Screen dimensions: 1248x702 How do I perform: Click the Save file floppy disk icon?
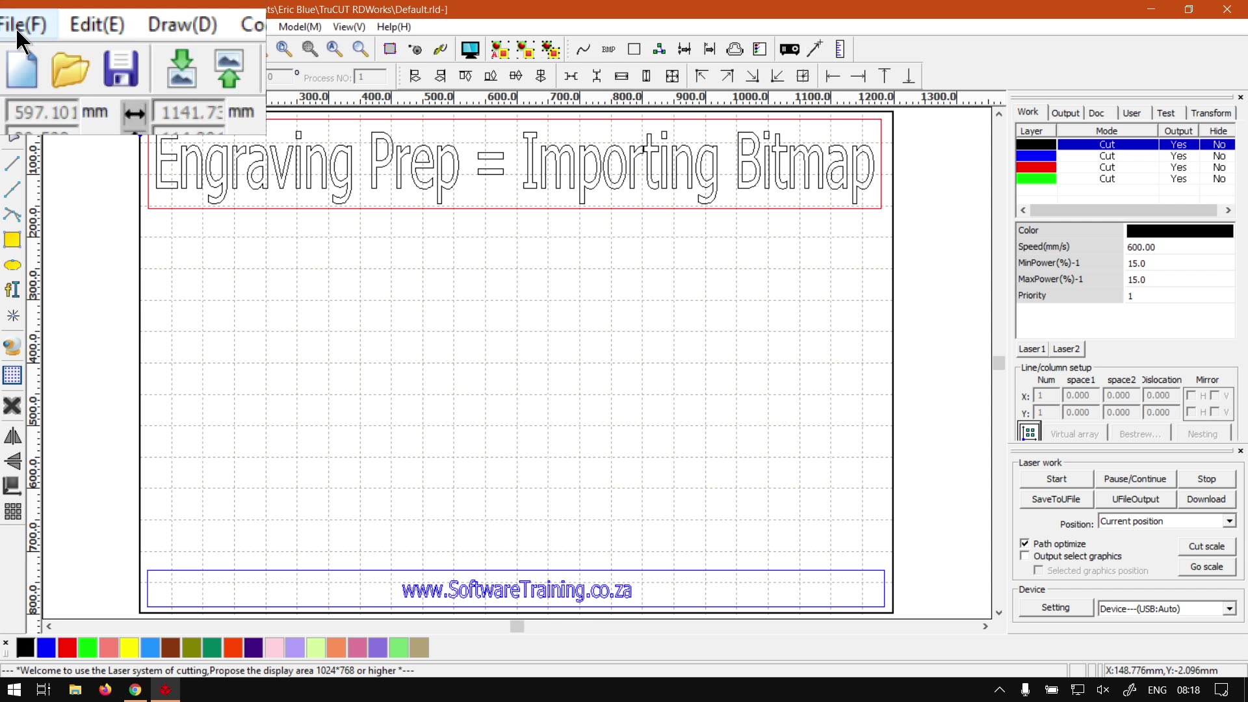coord(121,68)
